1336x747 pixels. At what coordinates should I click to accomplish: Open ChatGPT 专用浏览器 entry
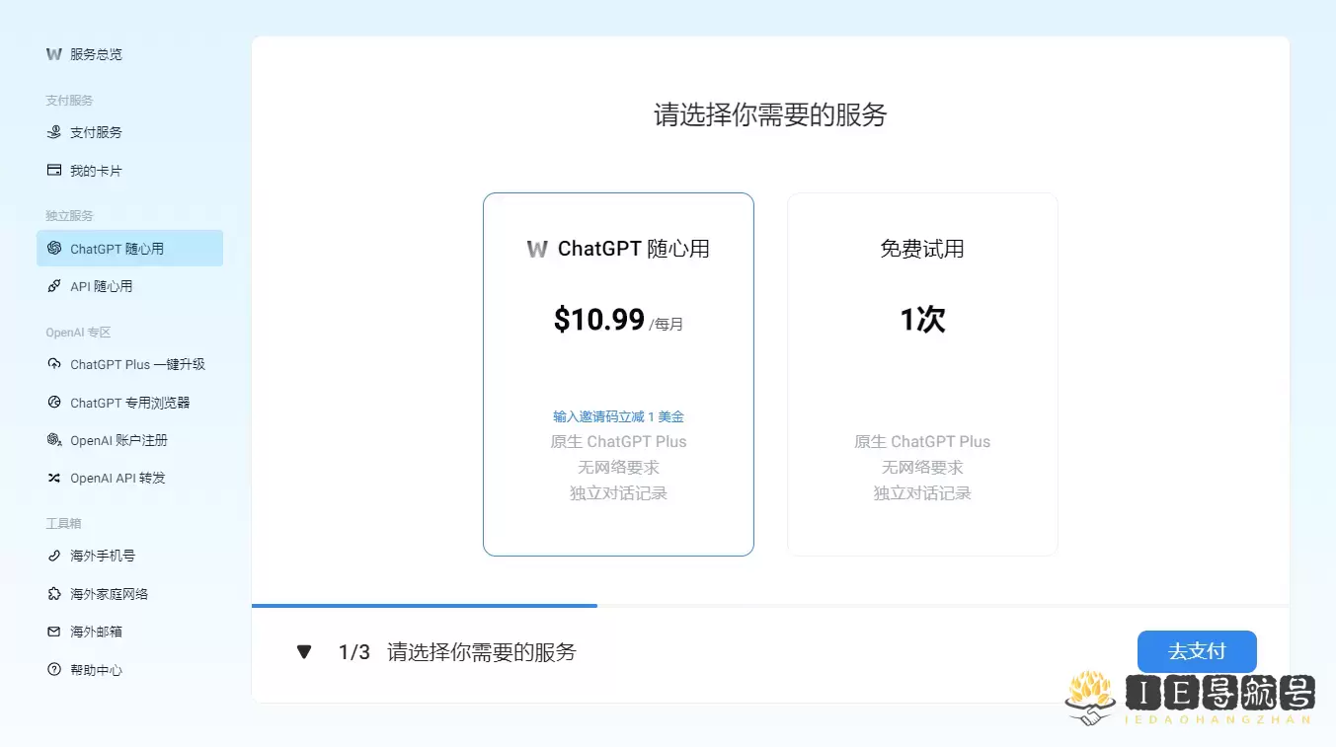129,403
